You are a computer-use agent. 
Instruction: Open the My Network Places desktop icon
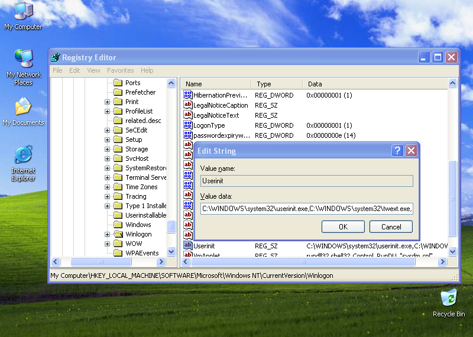pos(23,67)
